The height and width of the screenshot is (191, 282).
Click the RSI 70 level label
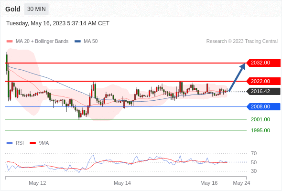click(254, 153)
